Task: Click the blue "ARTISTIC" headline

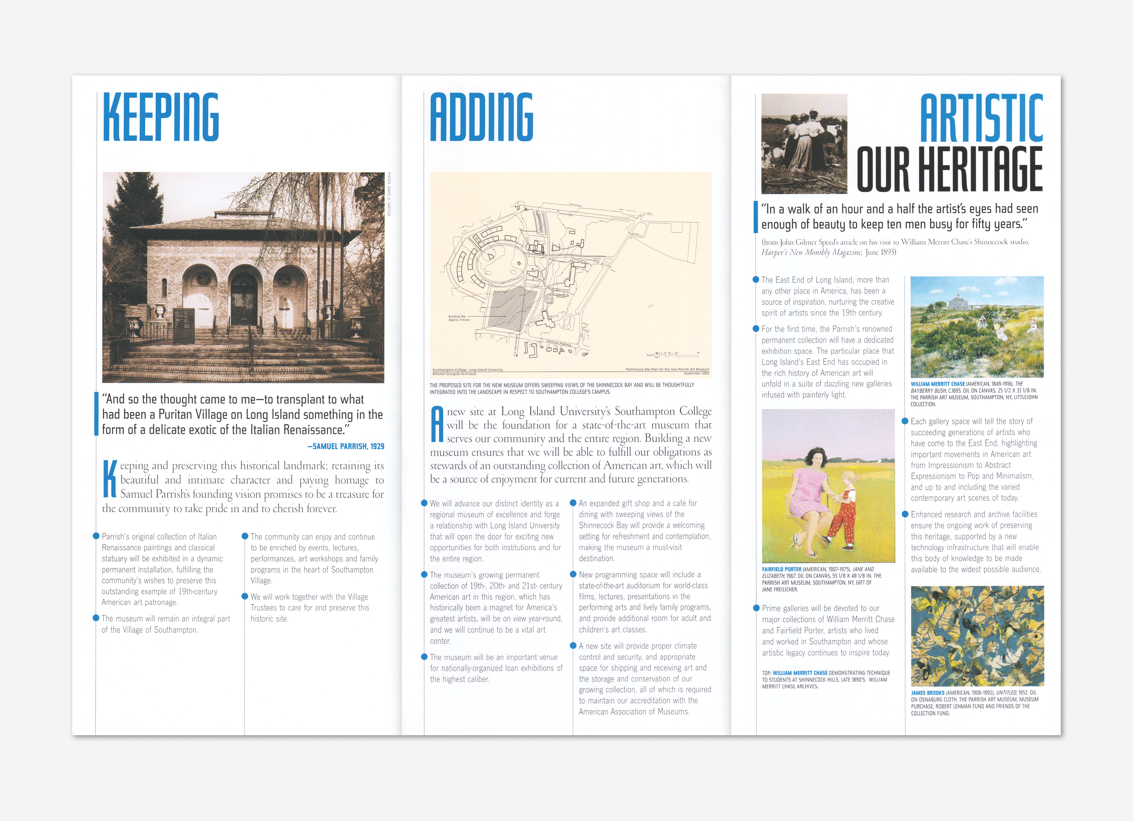Action: 982,118
